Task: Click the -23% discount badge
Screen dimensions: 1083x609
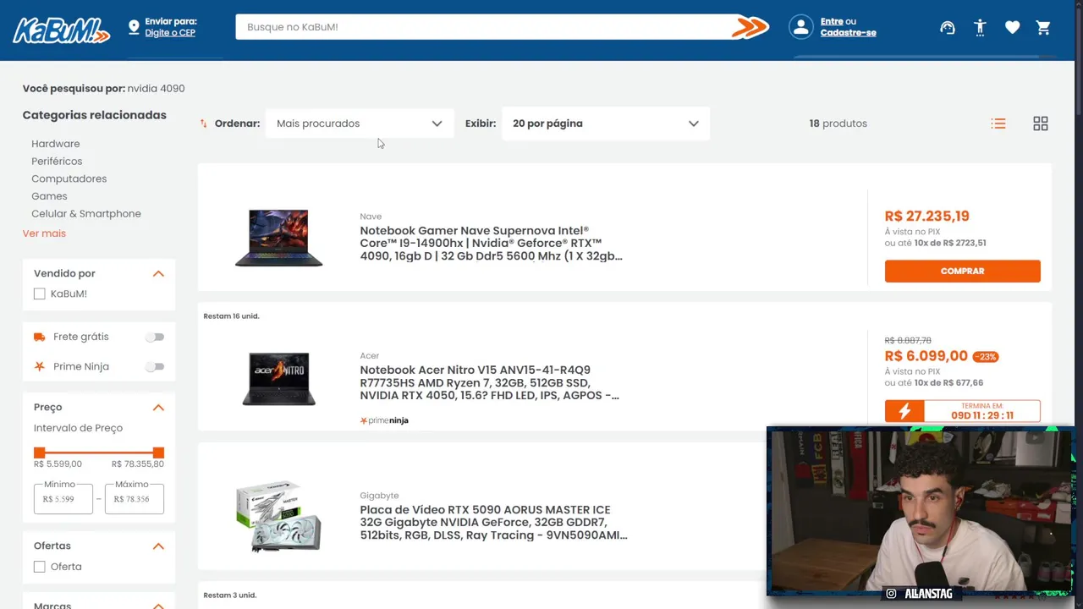Action: click(986, 357)
